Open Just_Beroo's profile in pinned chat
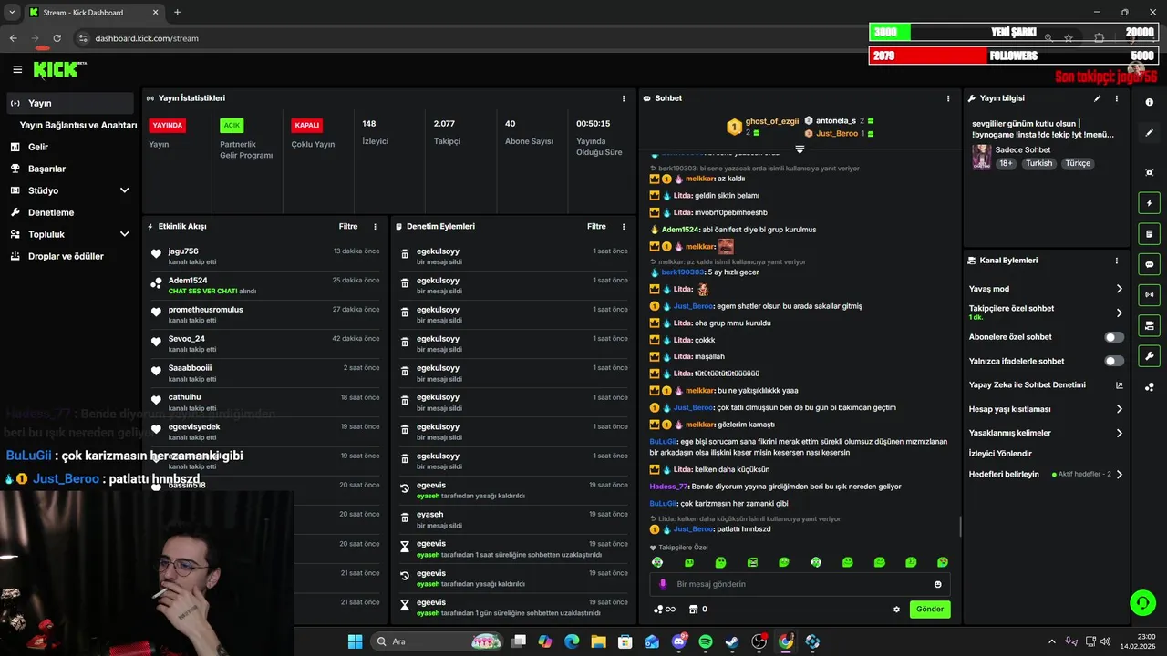This screenshot has height=656, width=1167. pyautogui.click(x=836, y=134)
